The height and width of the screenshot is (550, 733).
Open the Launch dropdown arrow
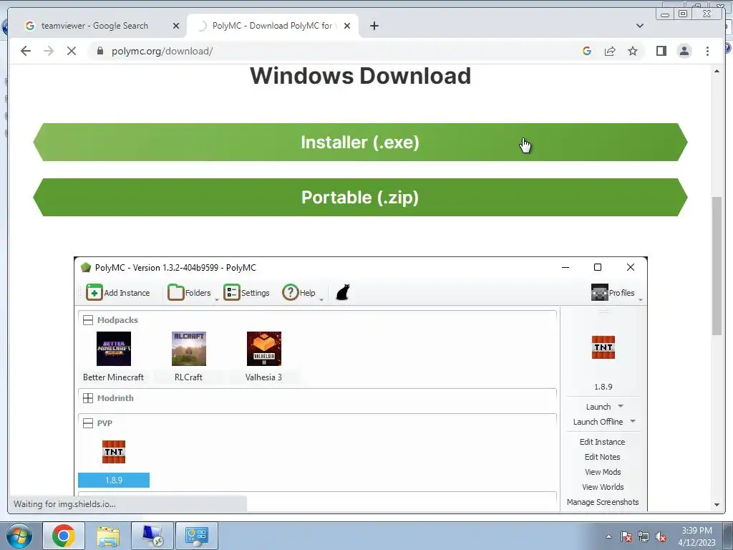click(x=621, y=406)
